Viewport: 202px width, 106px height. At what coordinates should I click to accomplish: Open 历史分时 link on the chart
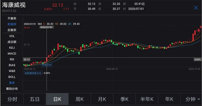[x=47, y=65]
